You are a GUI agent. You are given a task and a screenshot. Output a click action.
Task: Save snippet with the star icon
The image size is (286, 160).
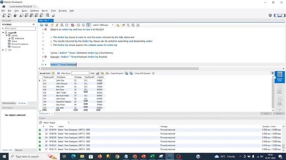pyautogui.click(x=118, y=25)
